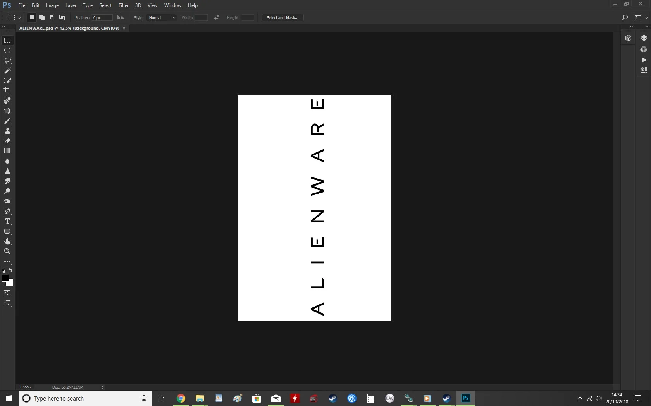The height and width of the screenshot is (406, 651).
Task: Select the Elliptical Marquee tool
Action: [x=7, y=50]
